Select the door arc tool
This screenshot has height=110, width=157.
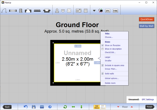[4, 11]
